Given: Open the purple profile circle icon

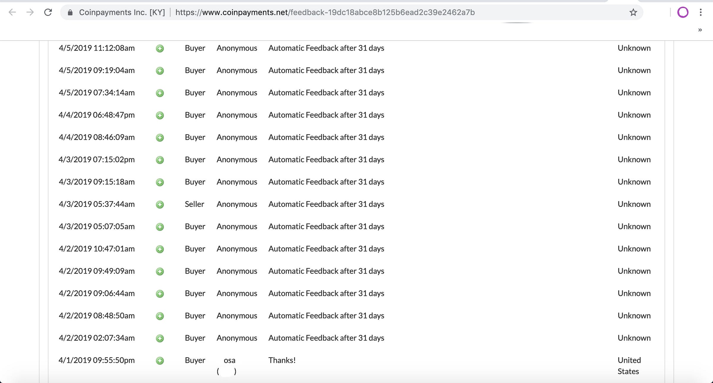Looking at the screenshot, I should click(683, 12).
